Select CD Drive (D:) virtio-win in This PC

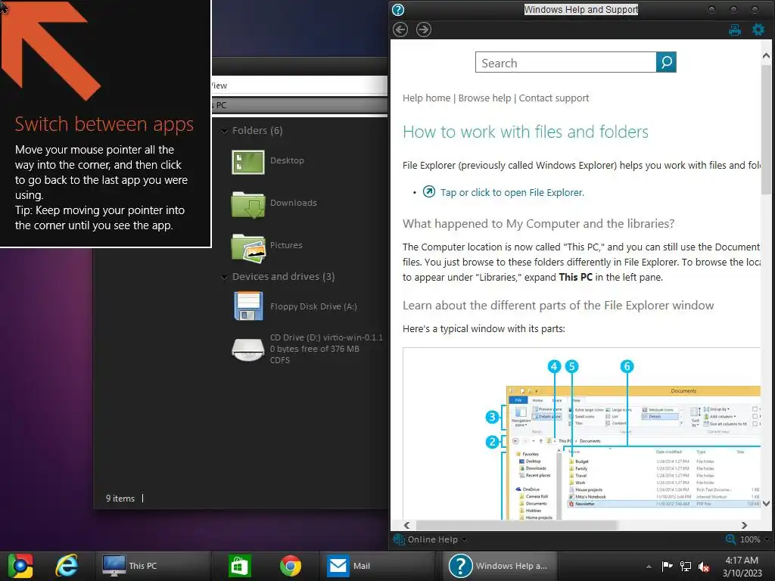click(x=307, y=349)
